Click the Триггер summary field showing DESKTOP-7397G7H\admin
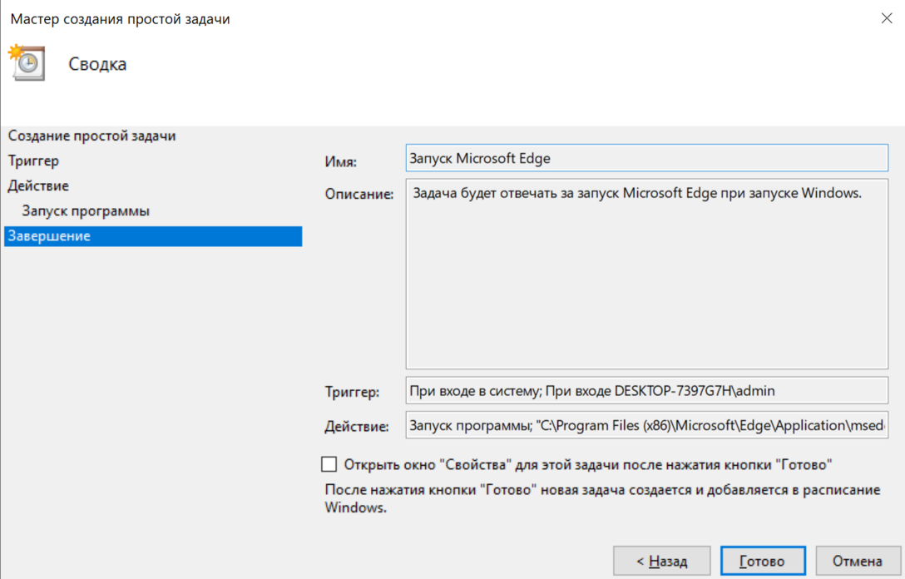 tap(646, 390)
